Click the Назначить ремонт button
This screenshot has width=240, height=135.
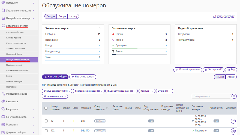pos(83,77)
